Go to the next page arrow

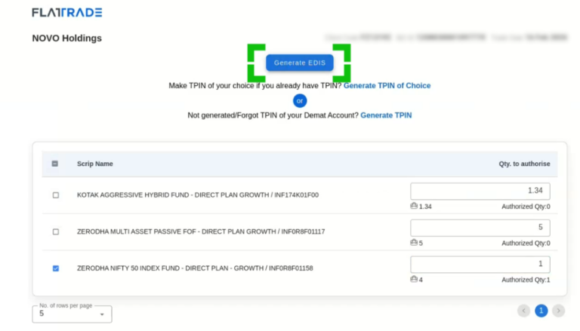coord(558,311)
